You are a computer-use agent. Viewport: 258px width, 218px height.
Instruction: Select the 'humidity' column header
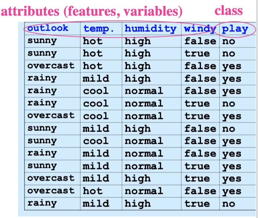click(150, 29)
